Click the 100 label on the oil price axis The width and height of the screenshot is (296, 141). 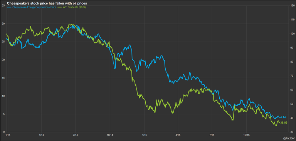(293, 34)
